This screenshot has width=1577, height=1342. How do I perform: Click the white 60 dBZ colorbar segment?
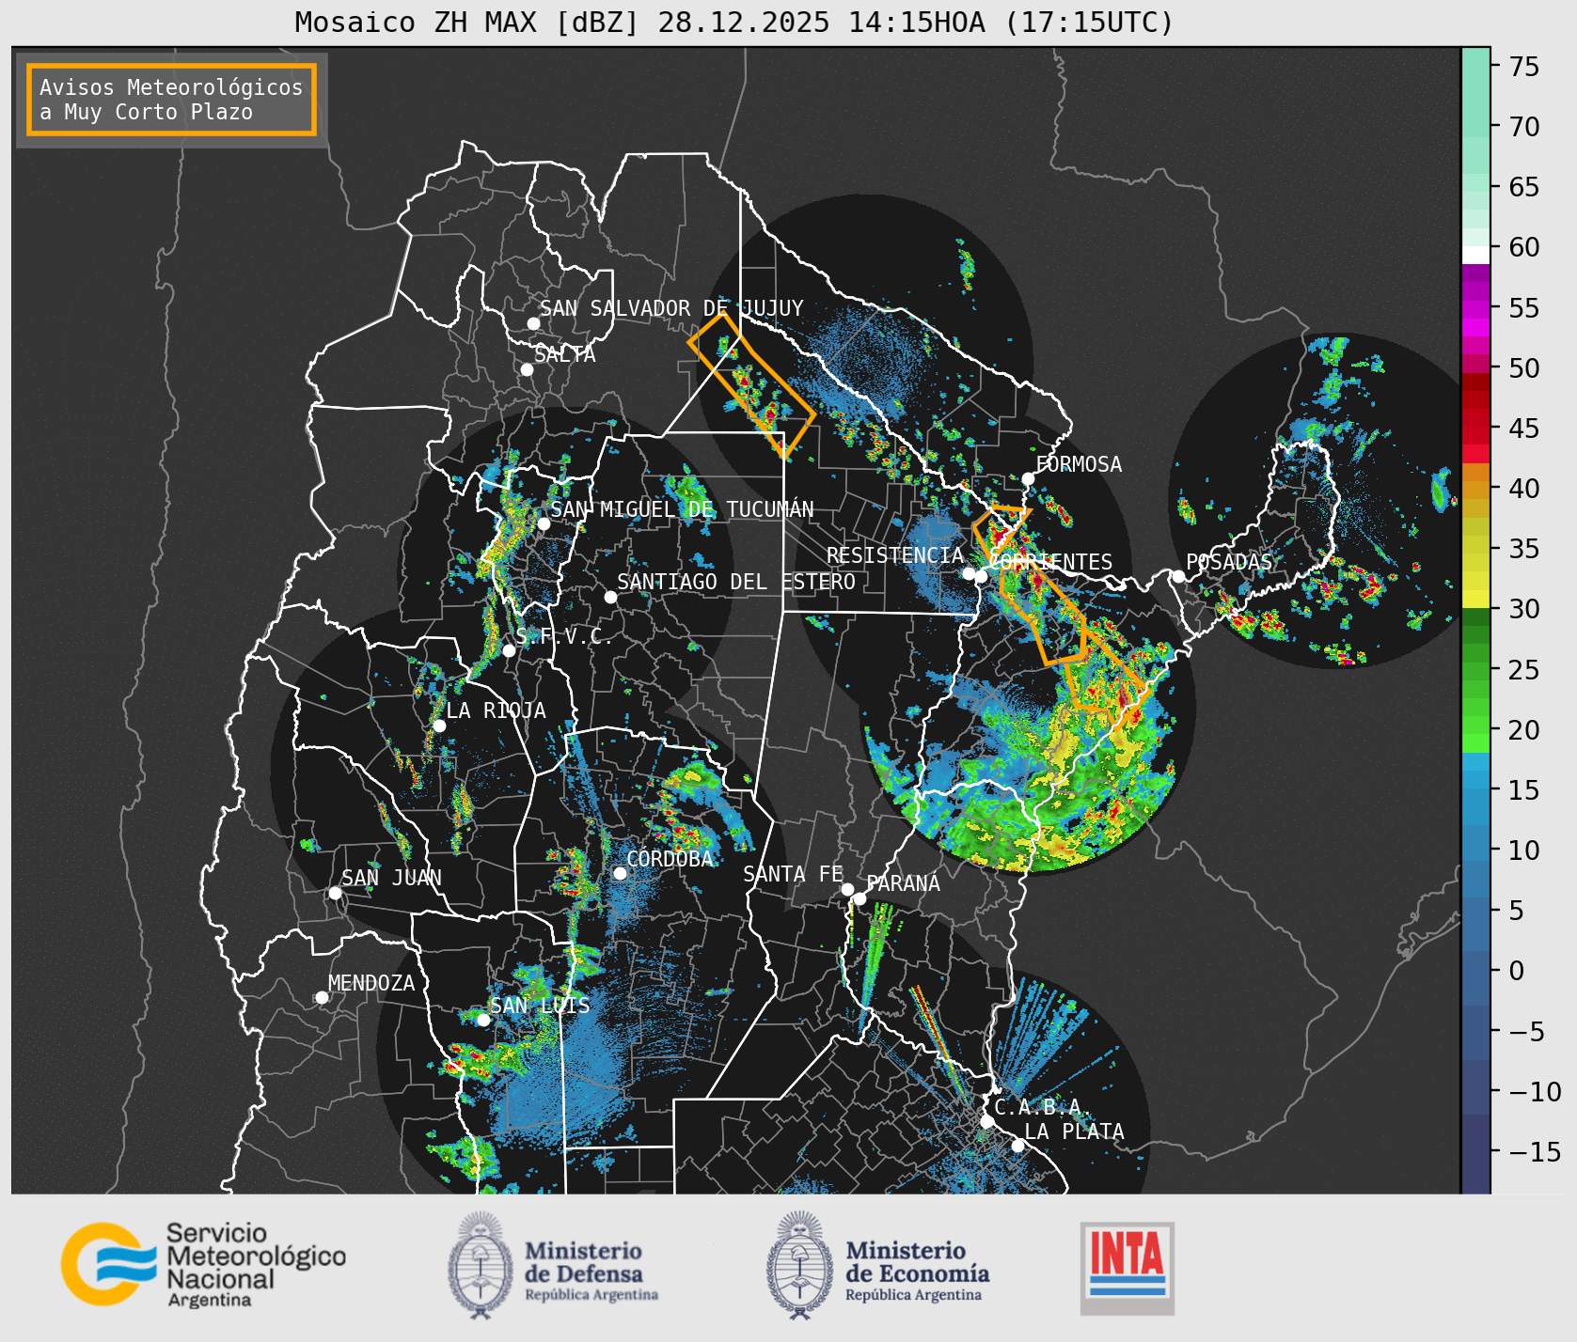(x=1475, y=254)
